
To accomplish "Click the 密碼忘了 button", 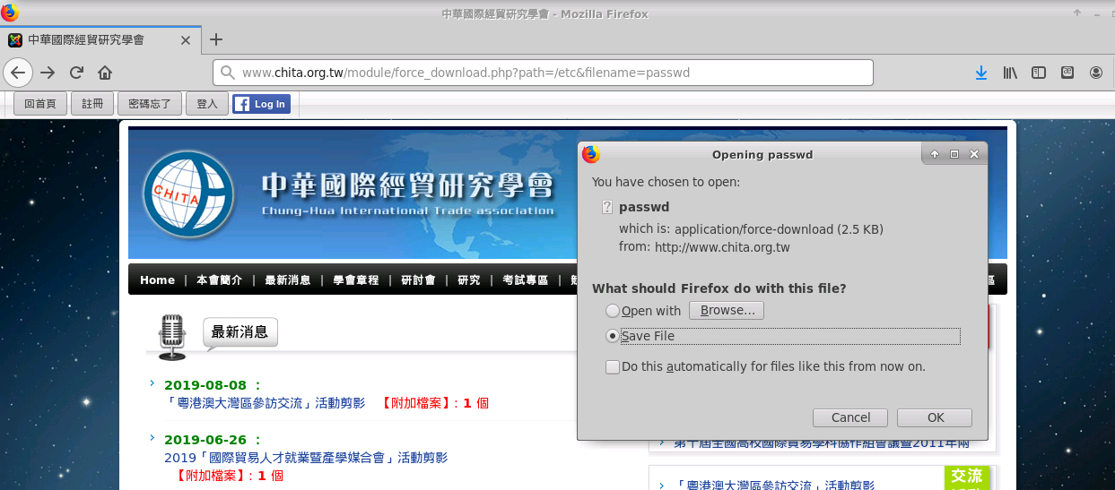I will (x=150, y=104).
